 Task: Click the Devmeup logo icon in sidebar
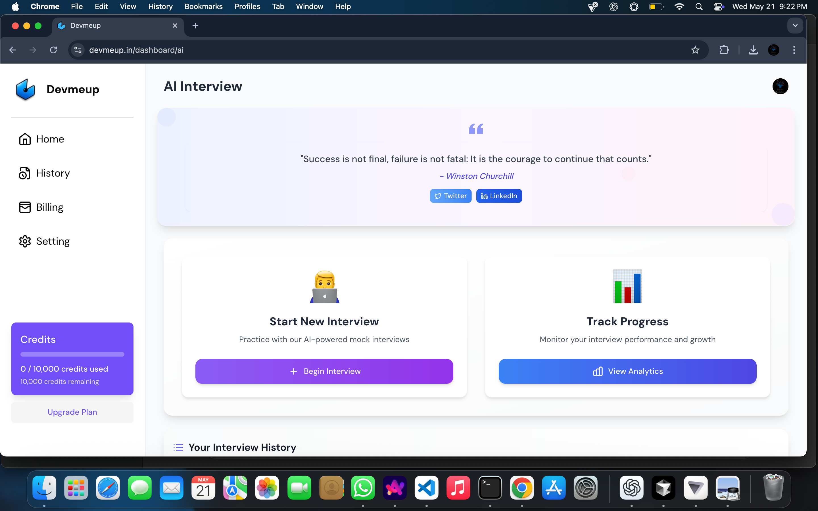(x=25, y=89)
